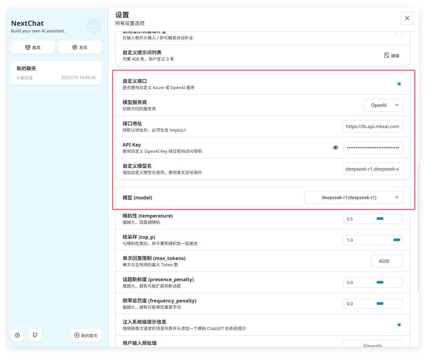Screen dimensions: 427x355
Task: Select the 新的聊天 conversation card
Action: click(x=56, y=73)
